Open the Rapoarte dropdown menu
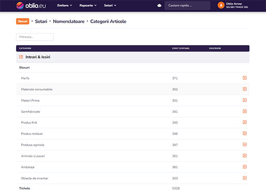266x191 pixels. (x=88, y=6)
